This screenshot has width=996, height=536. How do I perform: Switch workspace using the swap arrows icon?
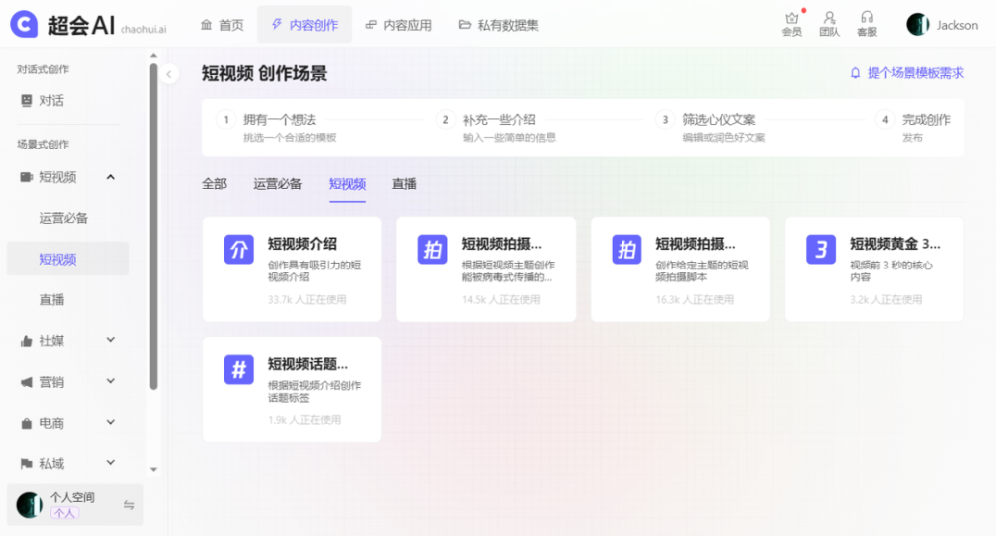(129, 505)
